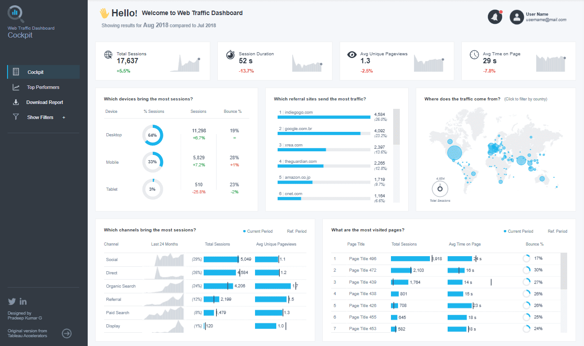Viewport: 584px width, 346px height.
Task: Click the arrow icon for Tableau Accelerators
Action: (66, 334)
